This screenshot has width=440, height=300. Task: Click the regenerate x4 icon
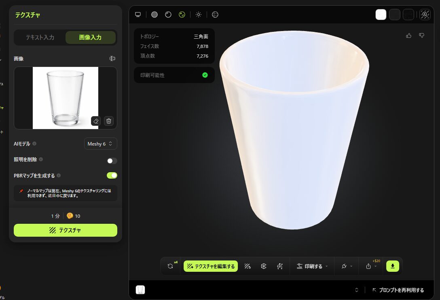(x=170, y=266)
